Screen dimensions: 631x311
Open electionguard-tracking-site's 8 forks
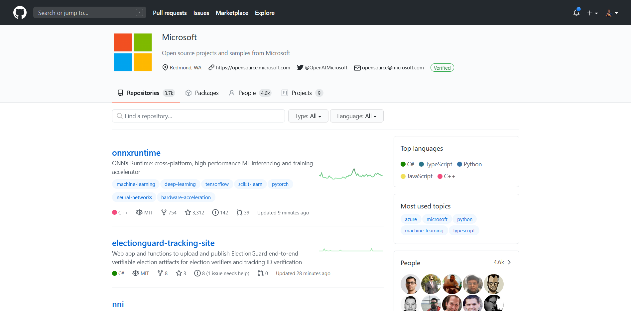click(x=163, y=273)
